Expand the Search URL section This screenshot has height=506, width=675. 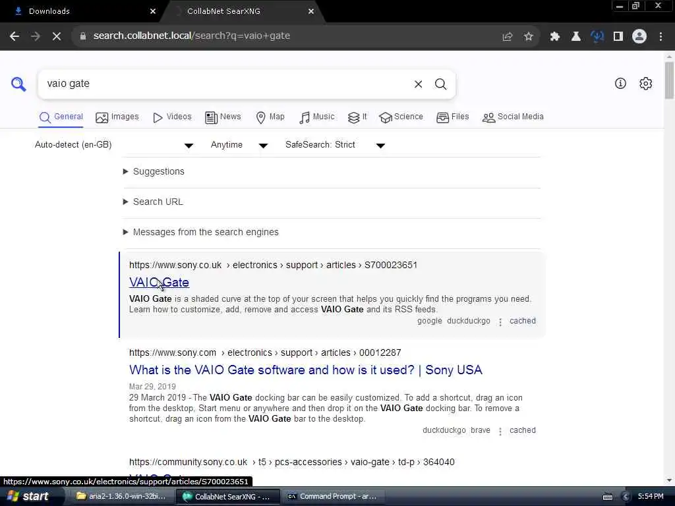tap(153, 202)
